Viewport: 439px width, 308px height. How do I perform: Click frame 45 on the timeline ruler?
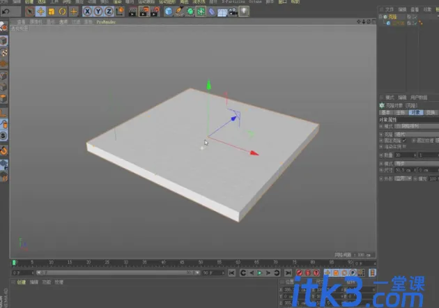(x=182, y=263)
